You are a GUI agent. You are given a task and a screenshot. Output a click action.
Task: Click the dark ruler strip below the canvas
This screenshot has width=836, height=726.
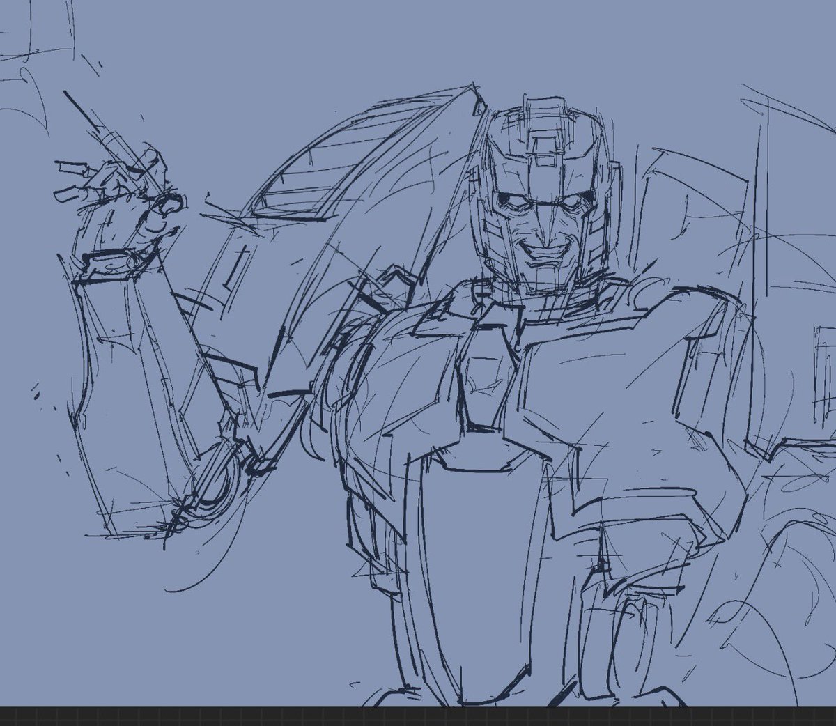pyautogui.click(x=418, y=717)
